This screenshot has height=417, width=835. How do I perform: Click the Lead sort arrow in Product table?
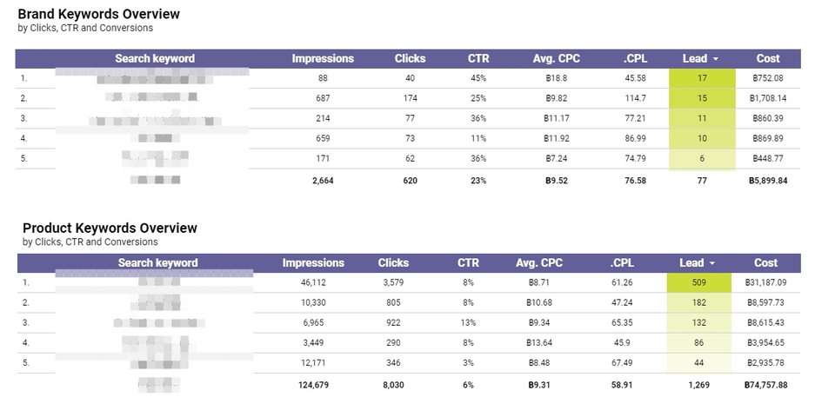712,263
